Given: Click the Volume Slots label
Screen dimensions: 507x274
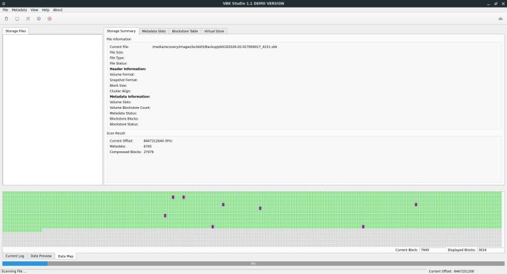Looking at the screenshot, I should point(120,102).
